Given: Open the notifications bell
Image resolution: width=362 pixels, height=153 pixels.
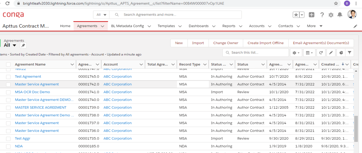Looking at the screenshot, I should click(x=340, y=15).
